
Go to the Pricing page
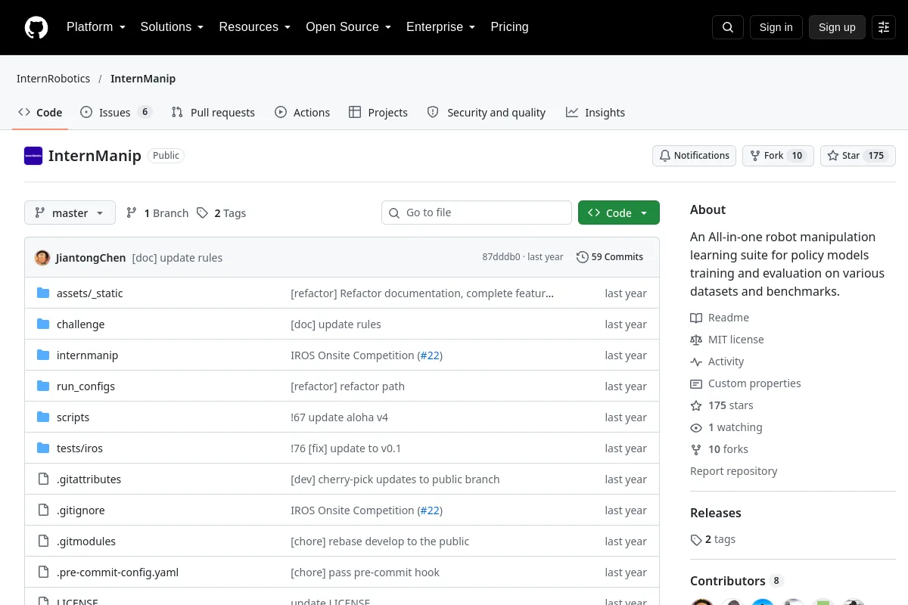click(509, 27)
